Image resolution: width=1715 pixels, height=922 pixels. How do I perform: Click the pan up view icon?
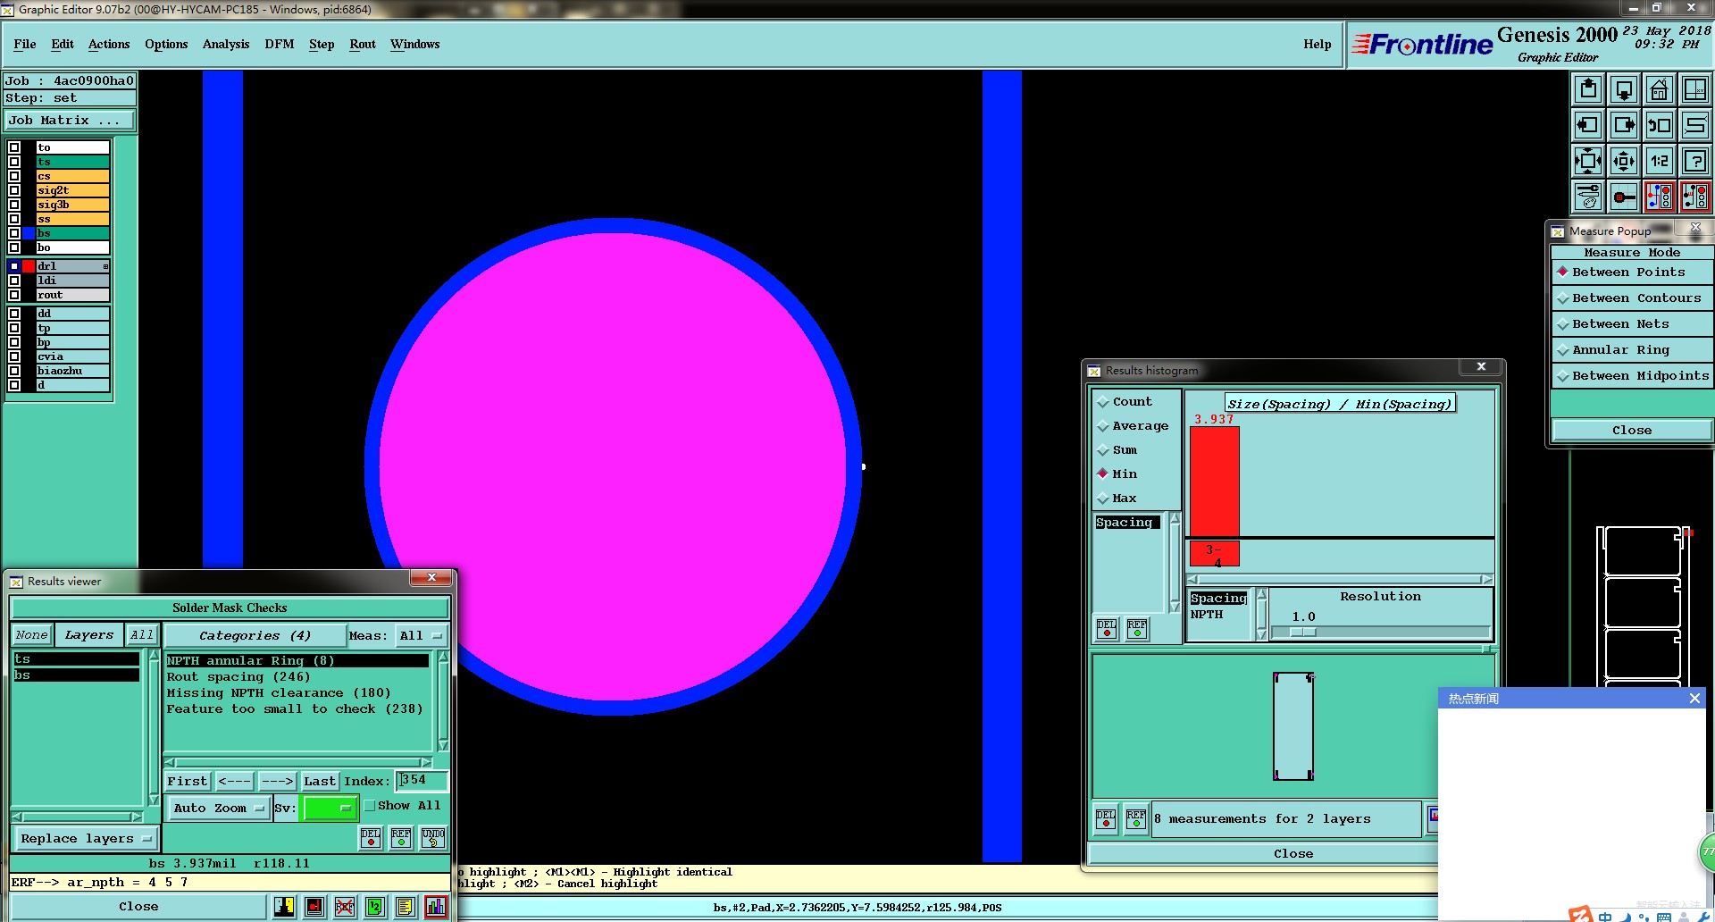click(1587, 89)
